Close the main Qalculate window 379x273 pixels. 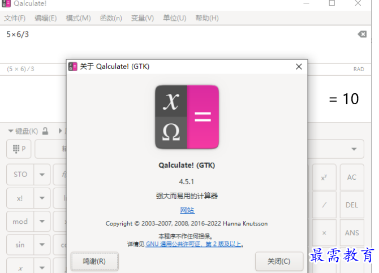click(x=358, y=3)
